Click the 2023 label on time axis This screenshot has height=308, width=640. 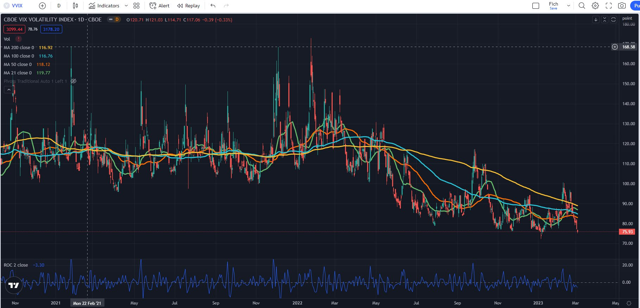click(538, 303)
